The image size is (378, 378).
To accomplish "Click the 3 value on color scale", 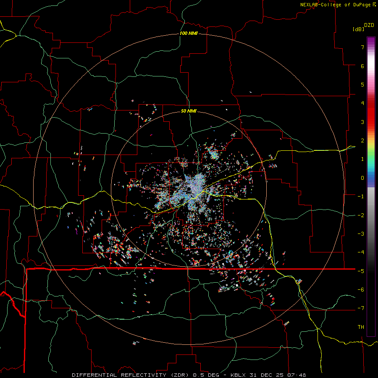I will click(x=362, y=122).
